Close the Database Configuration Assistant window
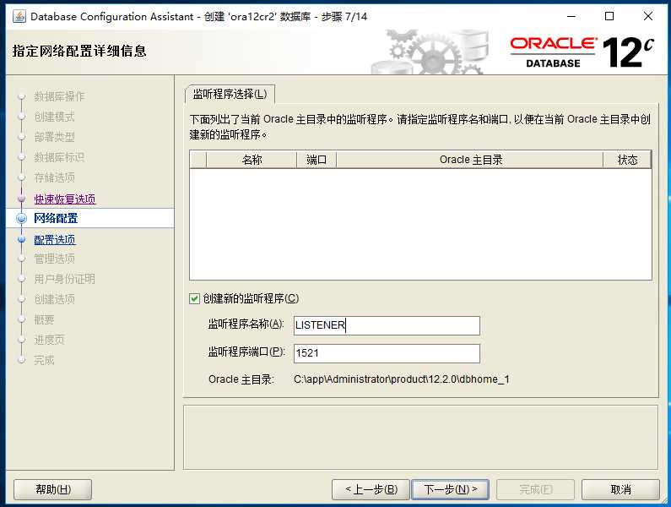 [x=648, y=16]
